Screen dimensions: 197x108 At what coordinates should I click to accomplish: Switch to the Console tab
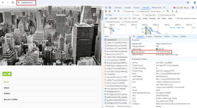[x=127, y=8]
